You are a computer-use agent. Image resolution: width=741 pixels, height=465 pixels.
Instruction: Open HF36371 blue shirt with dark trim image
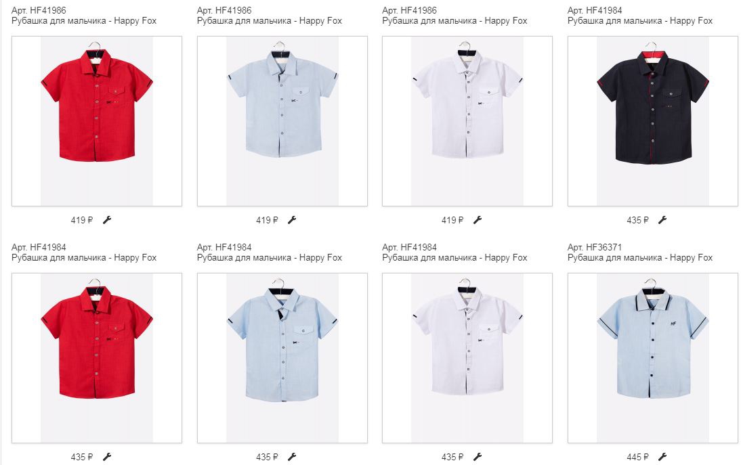(x=653, y=358)
